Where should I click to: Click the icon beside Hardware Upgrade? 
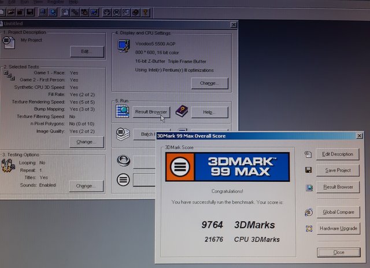point(309,229)
